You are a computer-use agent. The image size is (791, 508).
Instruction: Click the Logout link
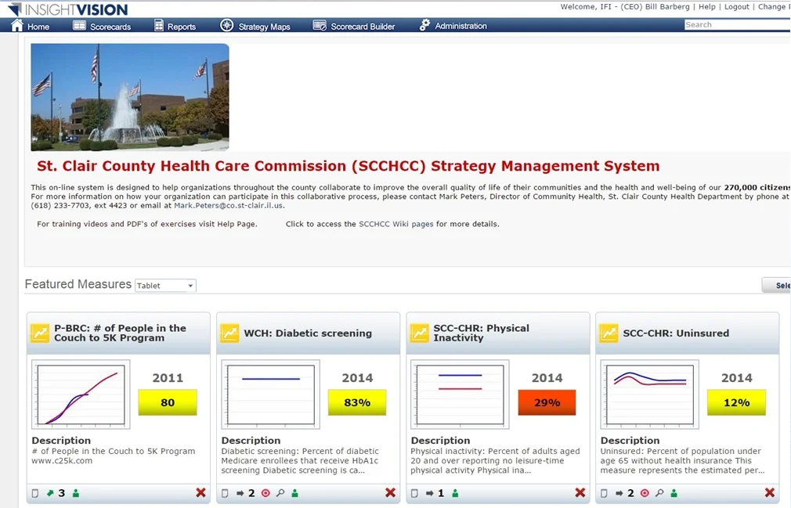pos(736,6)
